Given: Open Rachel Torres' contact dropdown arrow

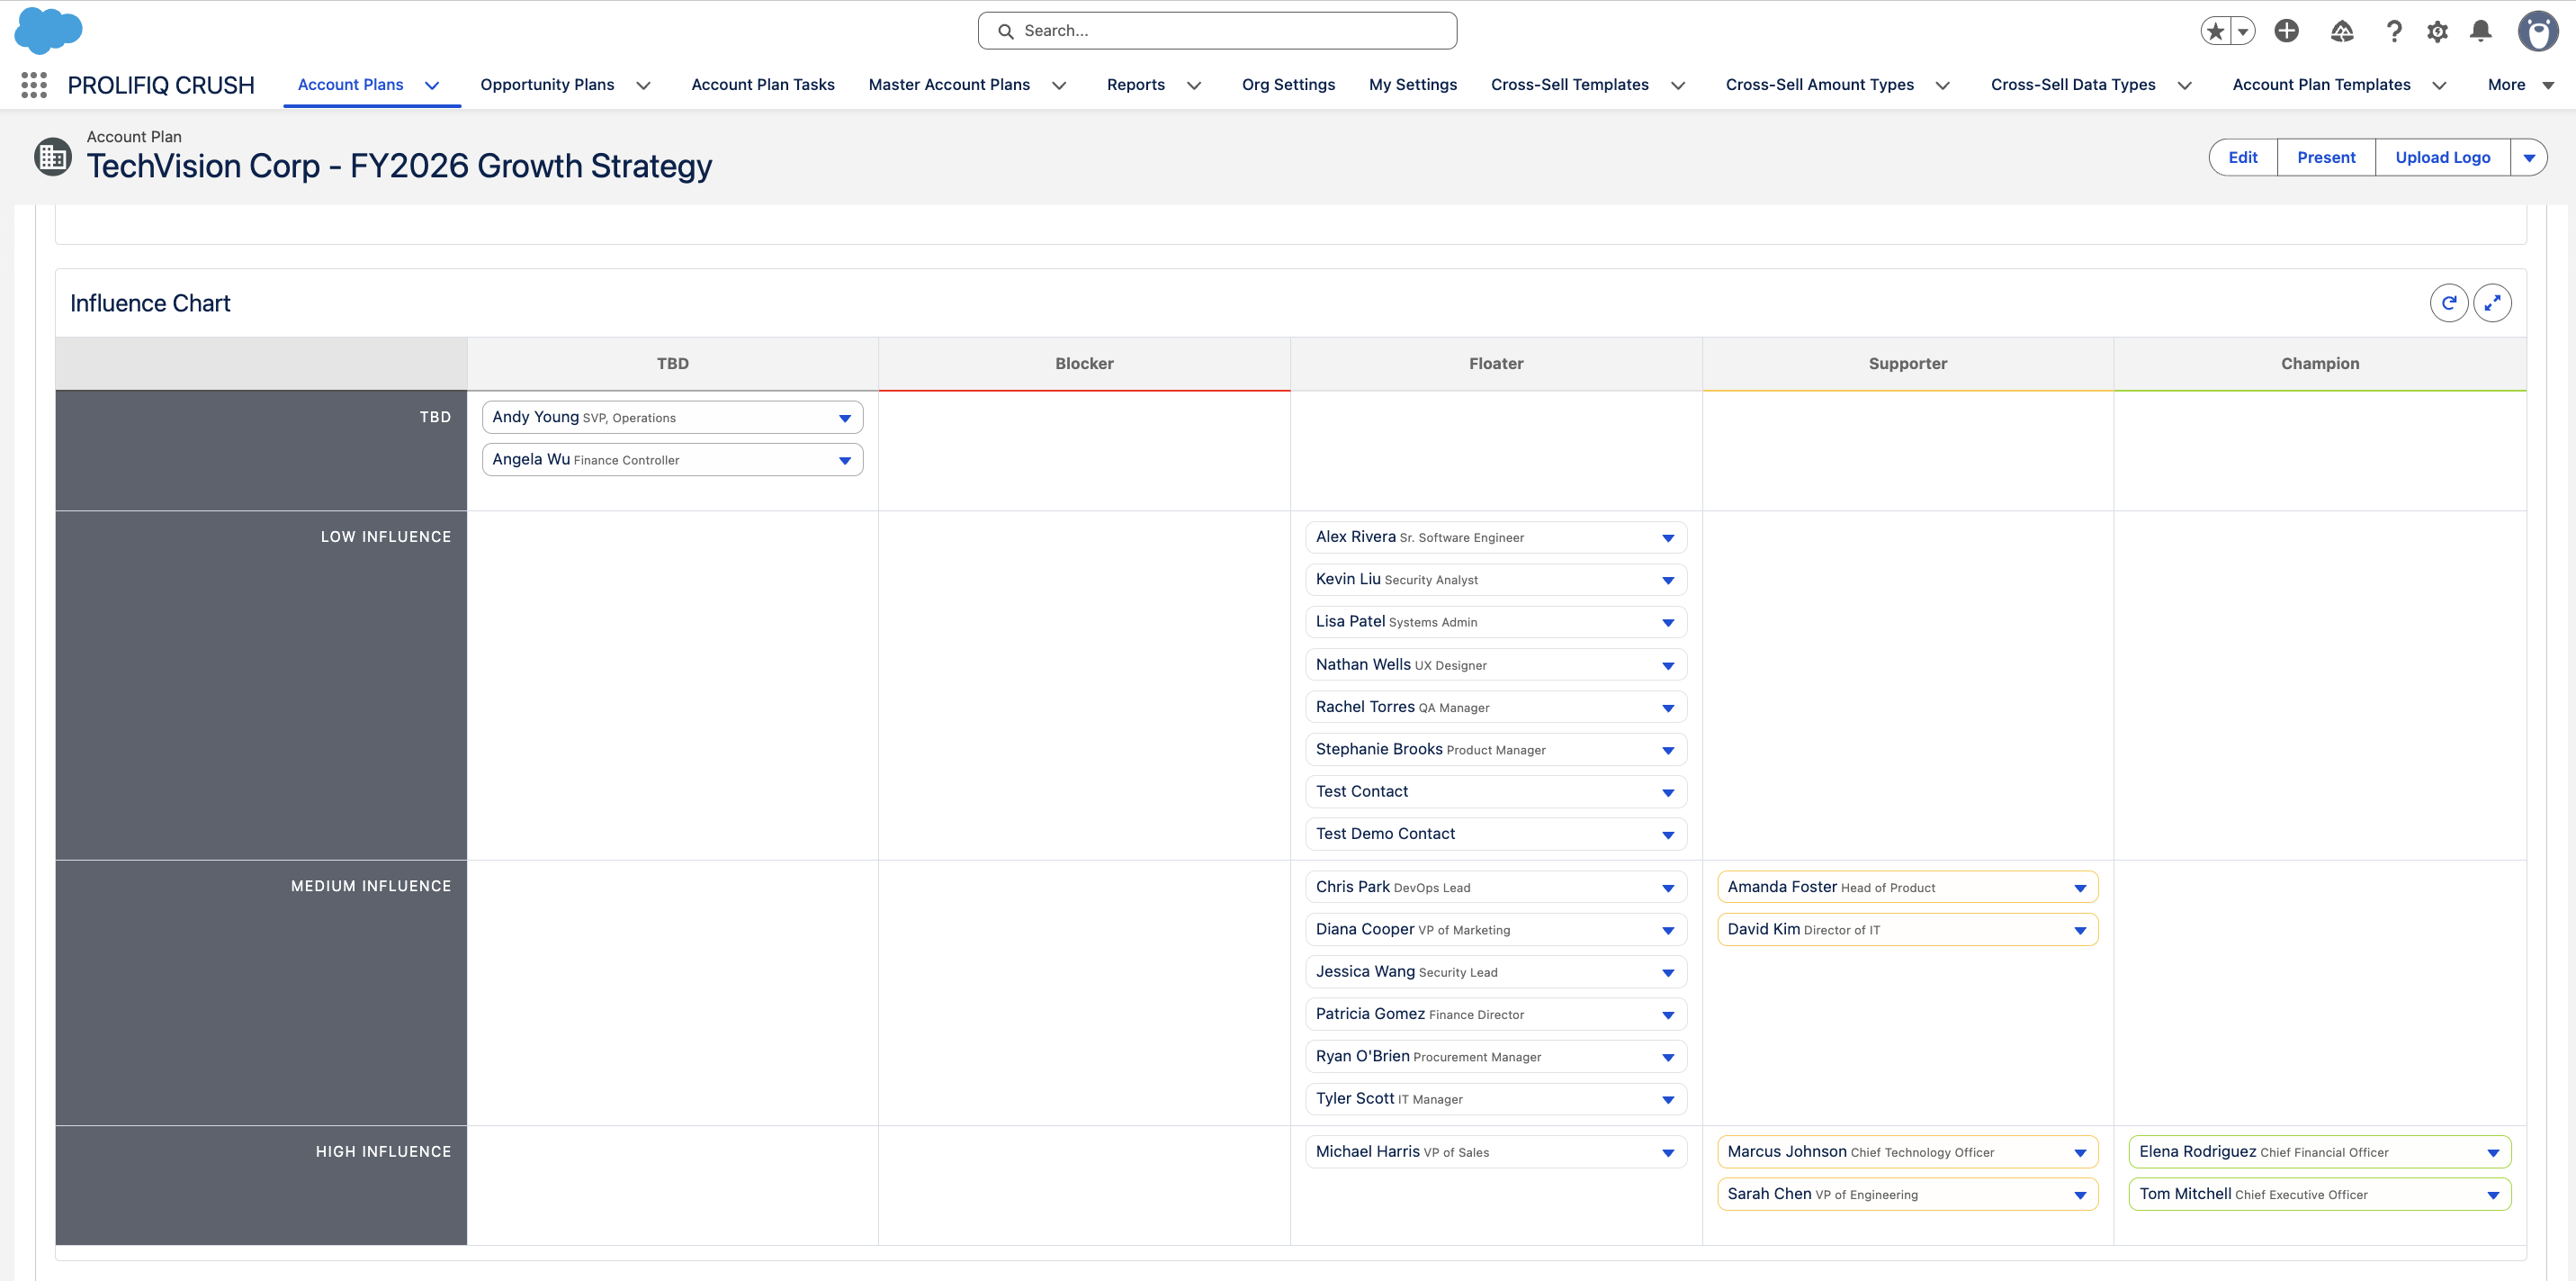Looking at the screenshot, I should coord(1668,708).
